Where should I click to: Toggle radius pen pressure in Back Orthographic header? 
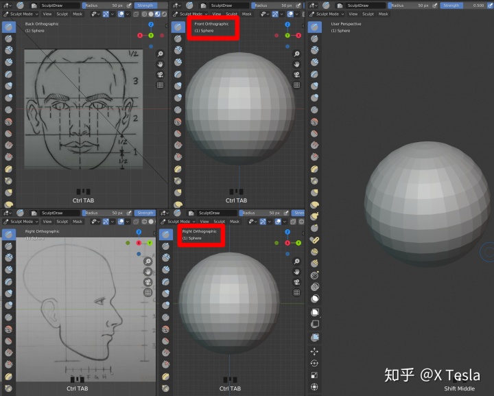[129, 5]
